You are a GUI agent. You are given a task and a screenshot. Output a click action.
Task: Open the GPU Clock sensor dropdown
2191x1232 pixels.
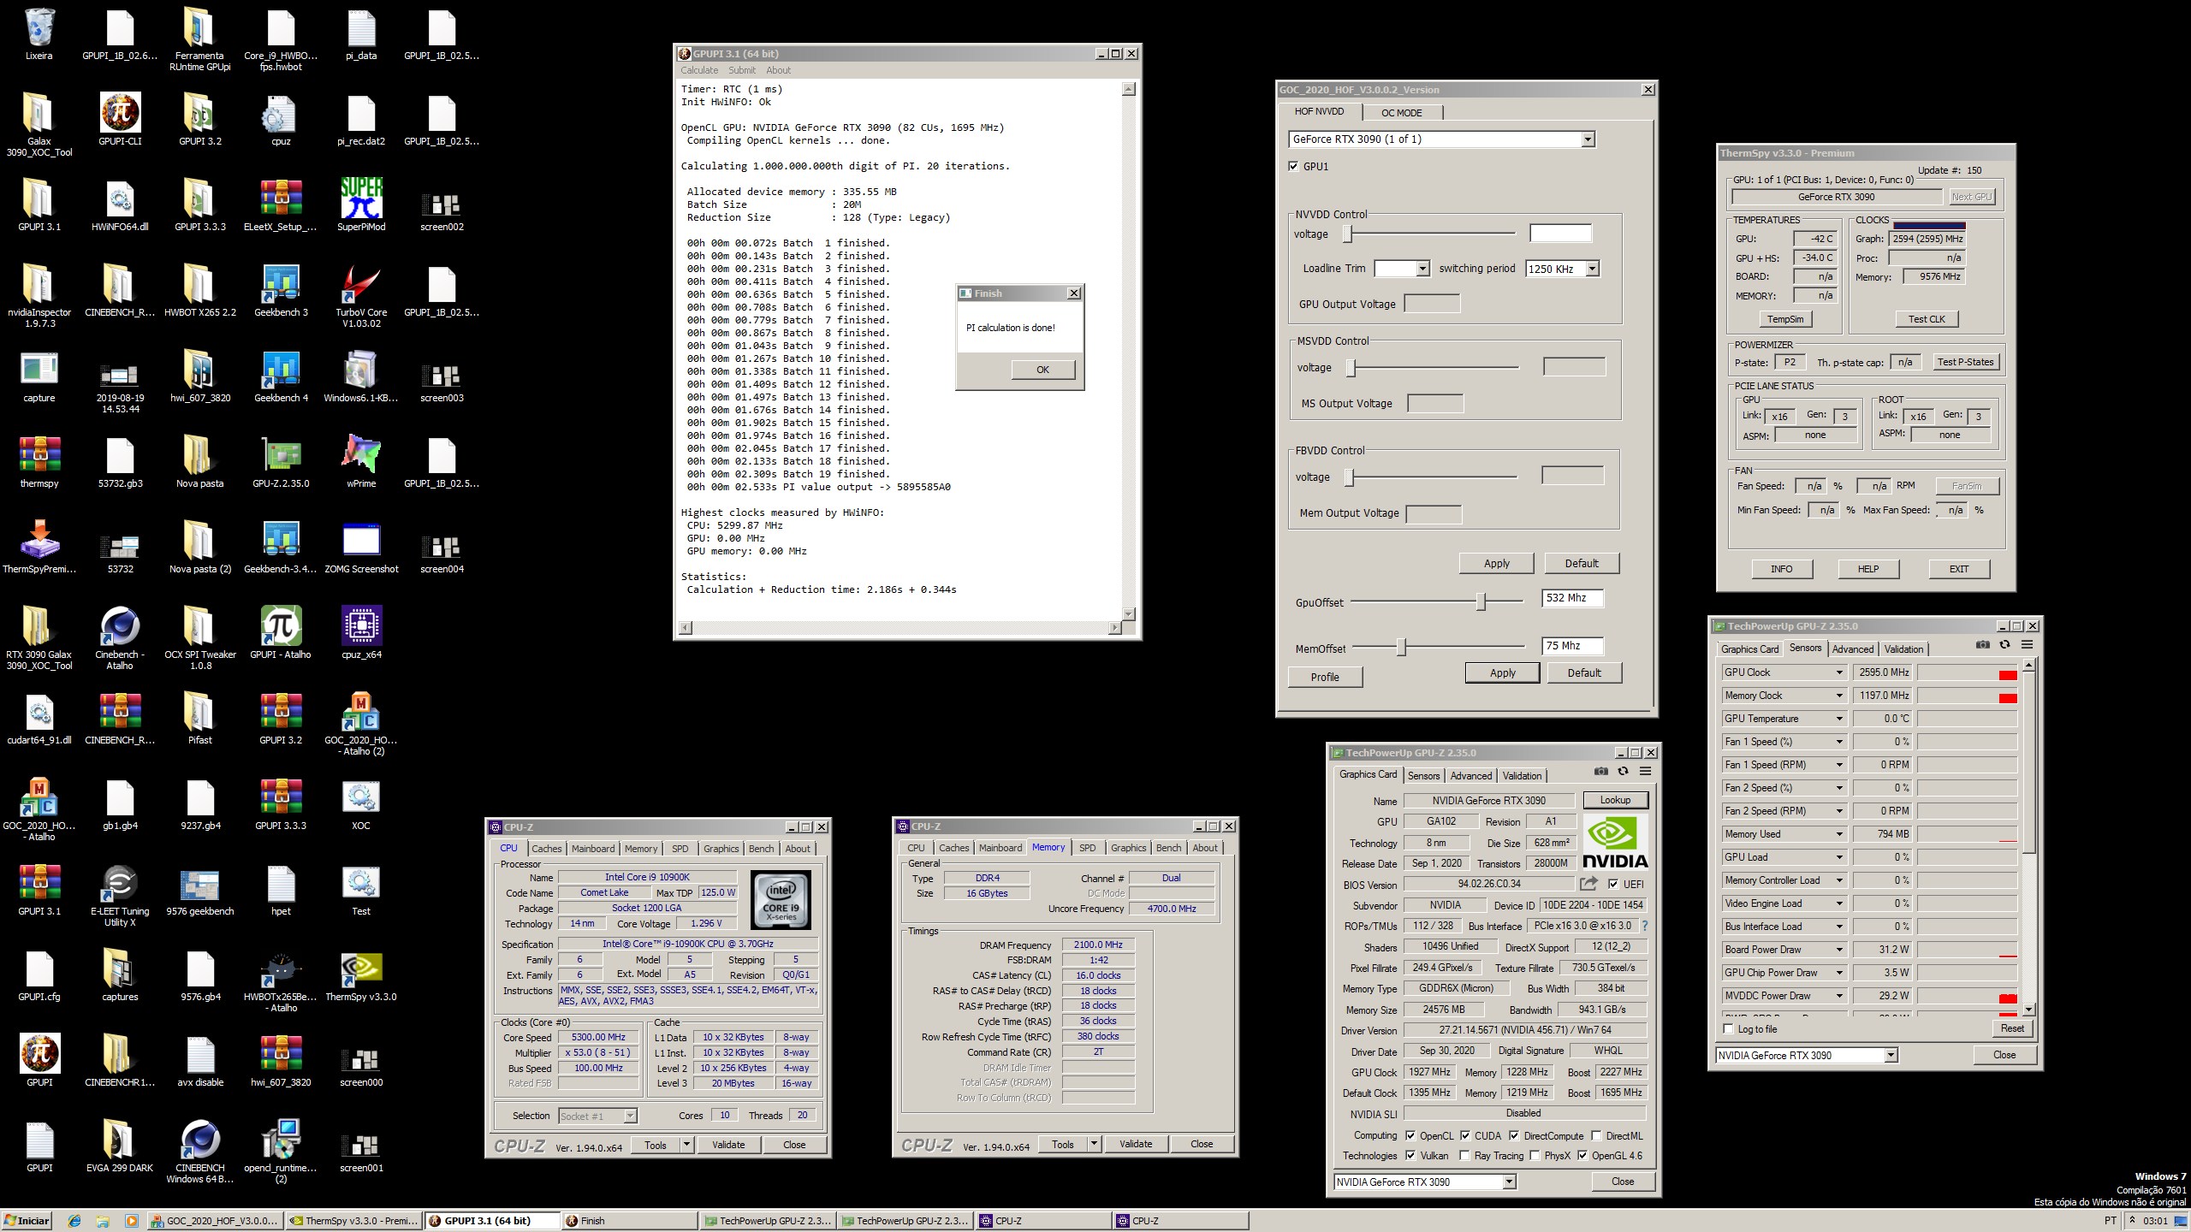(1839, 672)
